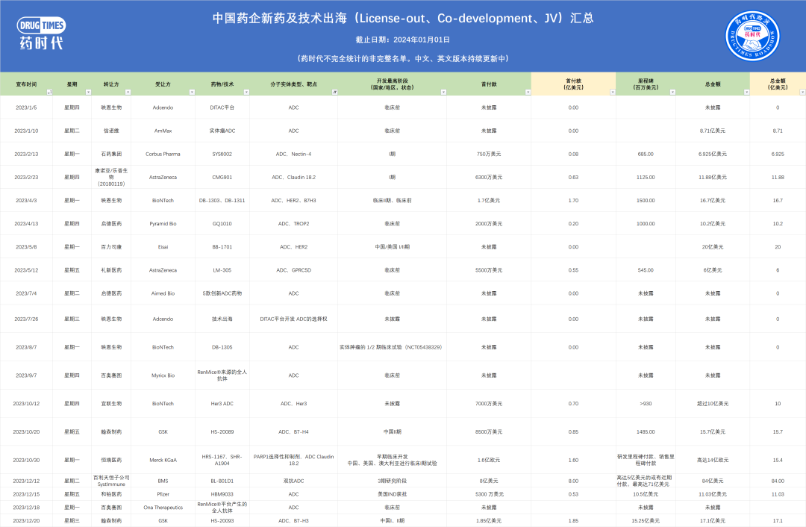Image resolution: width=806 pixels, height=527 pixels.
Task: Select the date cell 2023/2/13
Action: (x=26, y=154)
